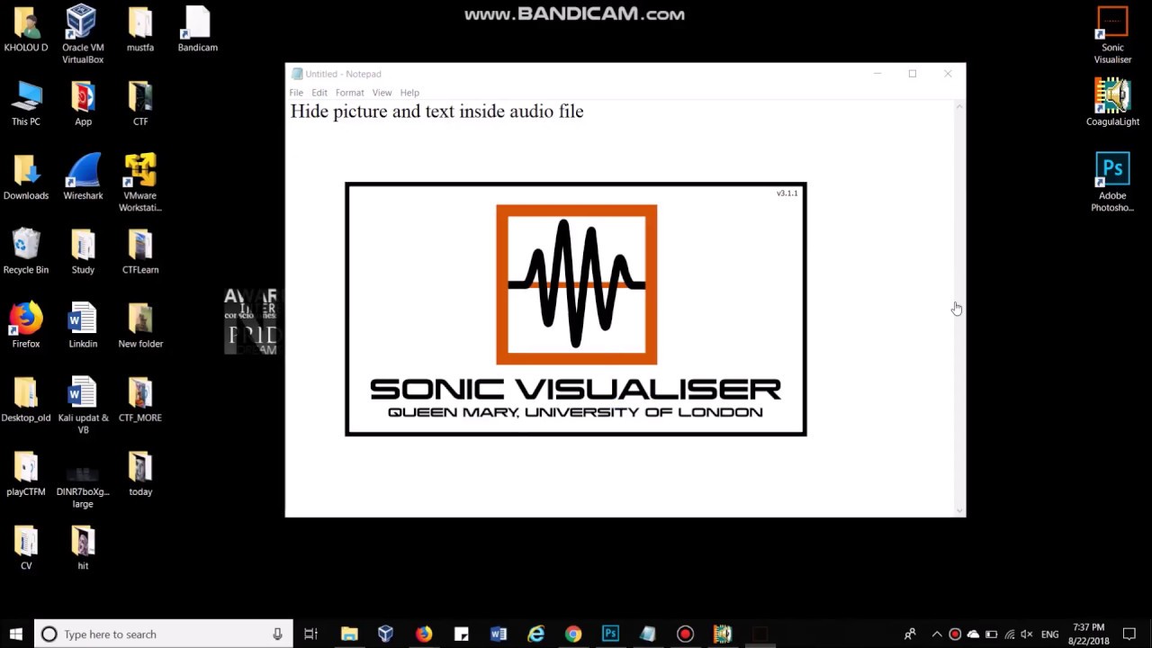
Task: Open the Notepad View menu
Action: [382, 93]
